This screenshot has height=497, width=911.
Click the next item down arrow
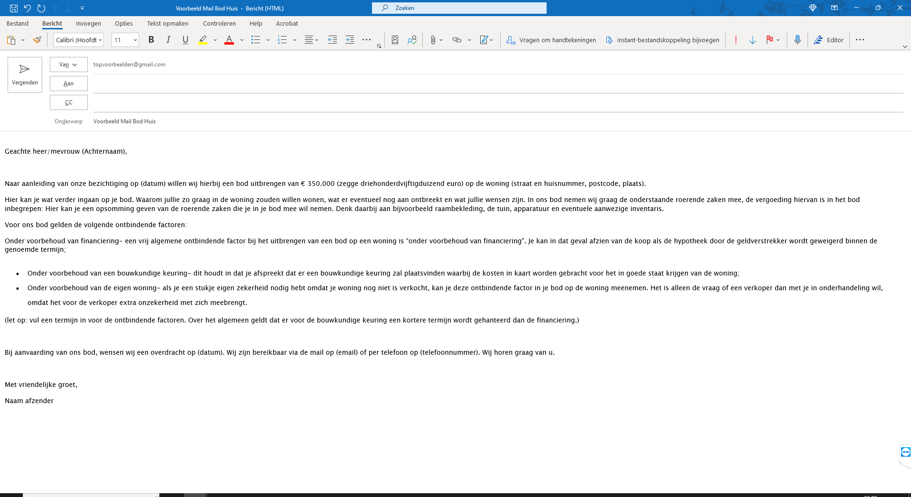pyautogui.click(x=69, y=8)
